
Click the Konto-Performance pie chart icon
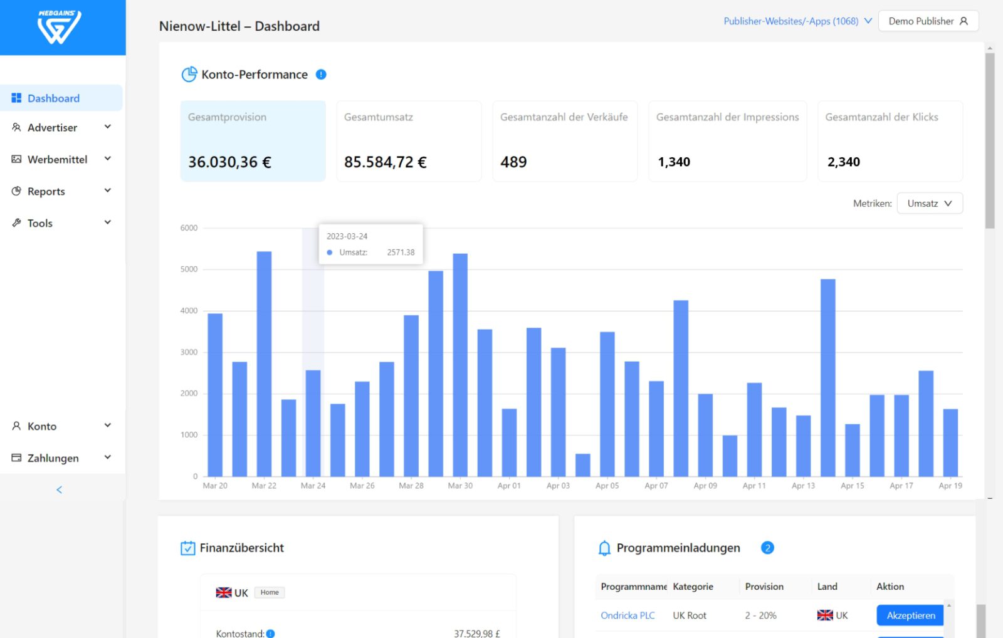(189, 73)
